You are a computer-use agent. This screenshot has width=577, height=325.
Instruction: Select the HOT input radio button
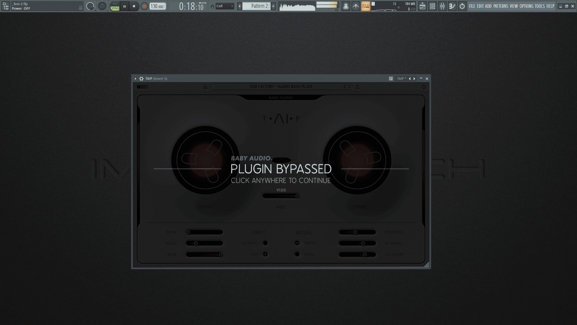[265, 254]
